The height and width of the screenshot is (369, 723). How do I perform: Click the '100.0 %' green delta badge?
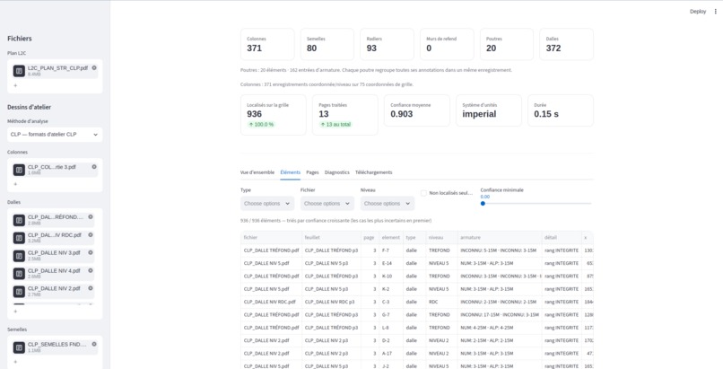pos(261,125)
